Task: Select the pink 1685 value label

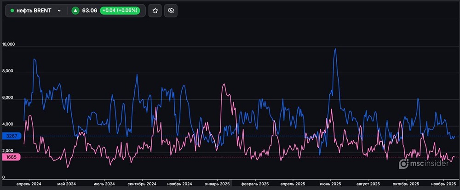Action: click(x=11, y=157)
